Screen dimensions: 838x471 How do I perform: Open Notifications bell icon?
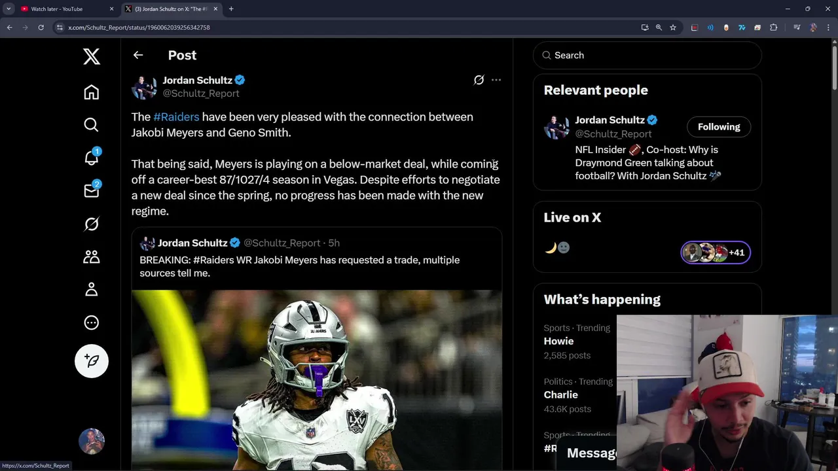[x=92, y=157]
